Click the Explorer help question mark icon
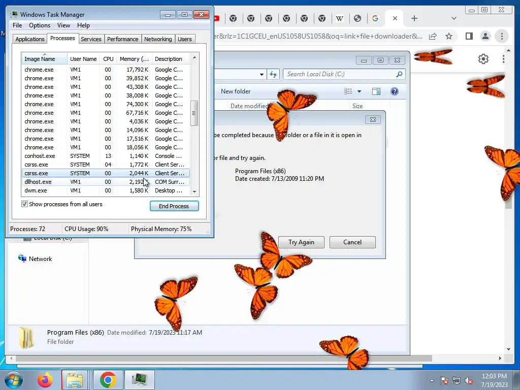This screenshot has height=390, width=520. (394, 91)
